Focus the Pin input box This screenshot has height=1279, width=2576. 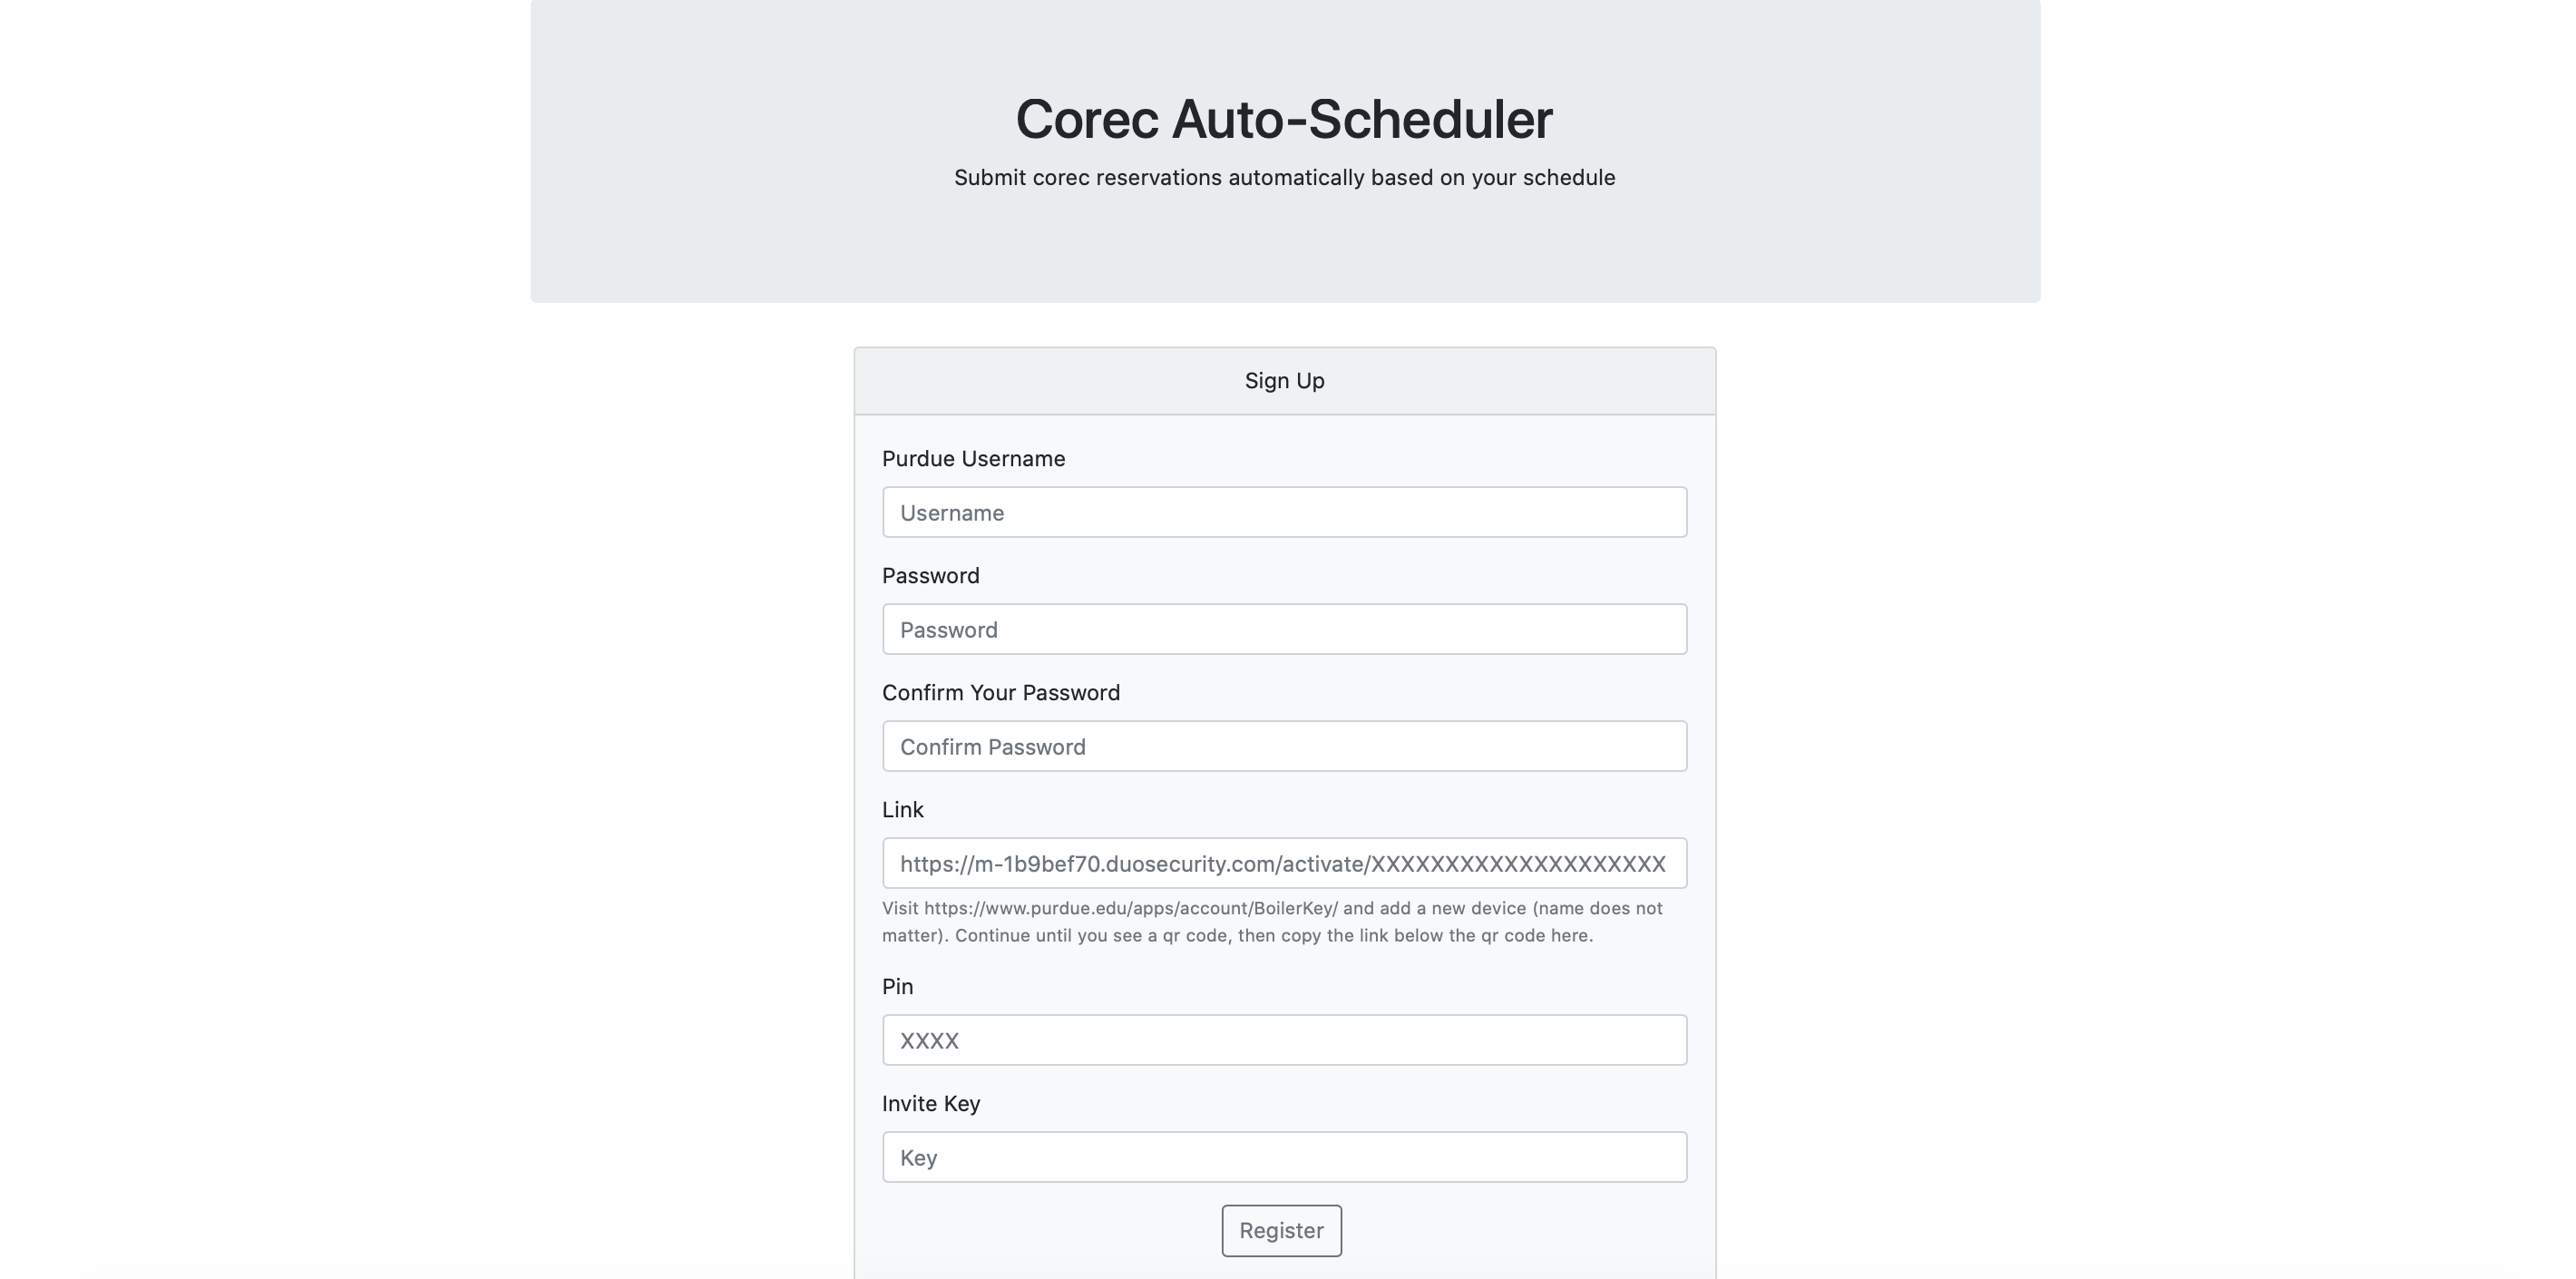point(1284,1040)
